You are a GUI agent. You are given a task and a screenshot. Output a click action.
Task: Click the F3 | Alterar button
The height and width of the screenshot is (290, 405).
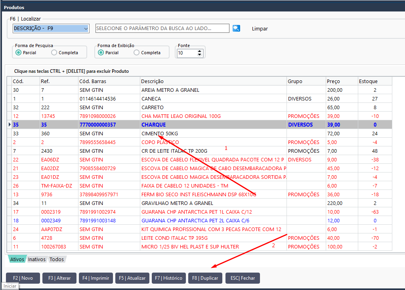pos(59,278)
